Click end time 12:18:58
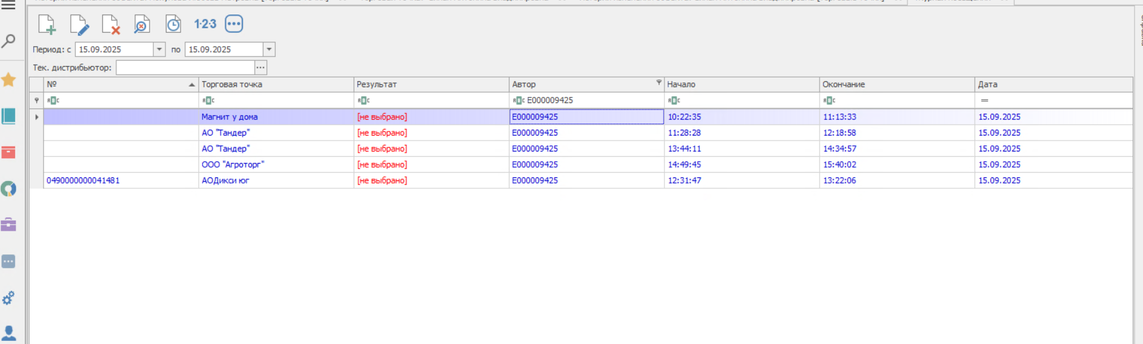Viewport: 1143px width, 344px height. point(840,133)
